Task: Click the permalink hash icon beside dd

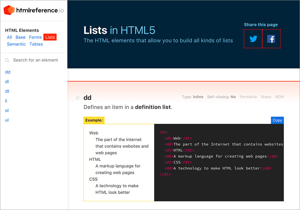Action: click(x=77, y=97)
